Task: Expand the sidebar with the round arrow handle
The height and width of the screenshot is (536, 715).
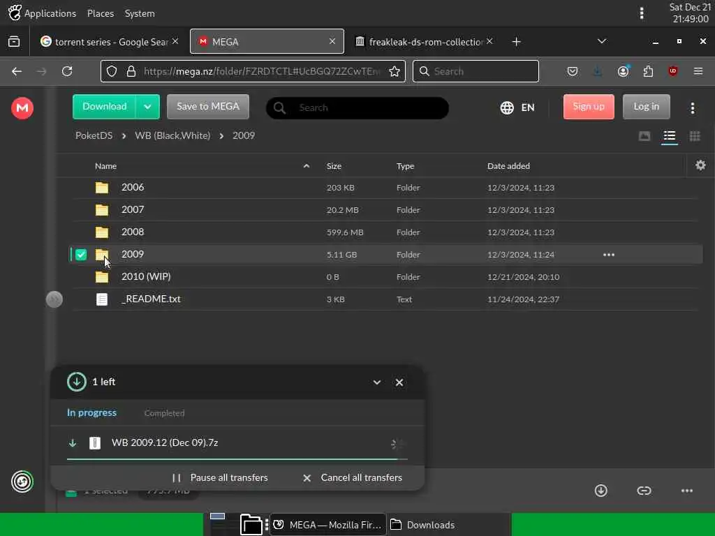Action: coord(54,299)
